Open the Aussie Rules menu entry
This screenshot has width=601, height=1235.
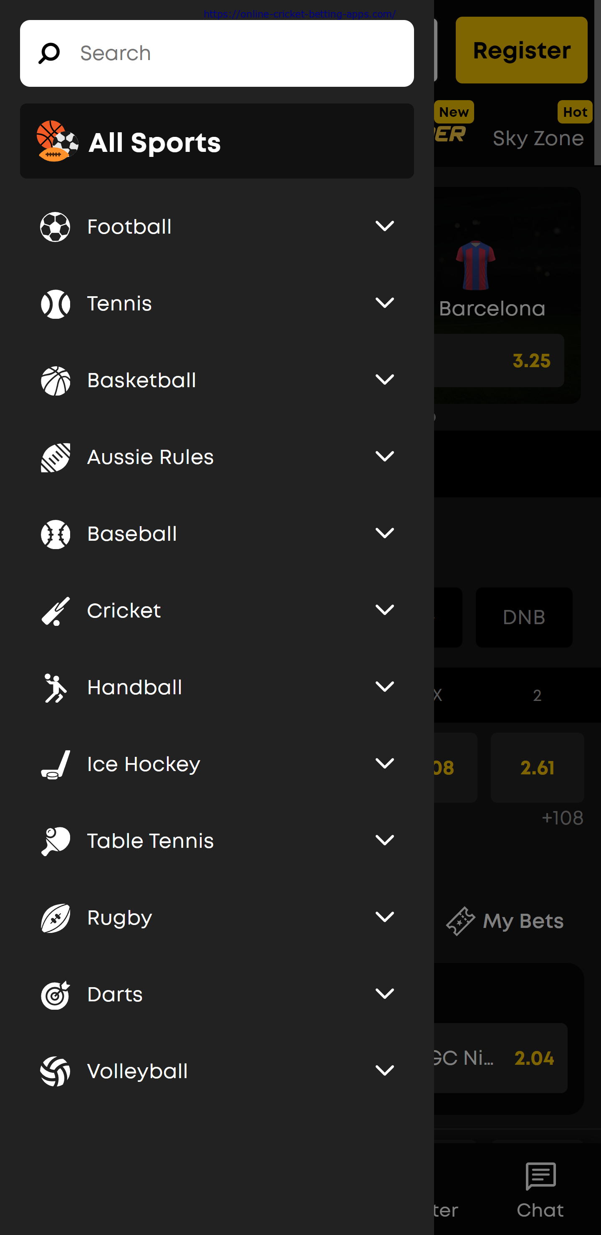point(151,457)
